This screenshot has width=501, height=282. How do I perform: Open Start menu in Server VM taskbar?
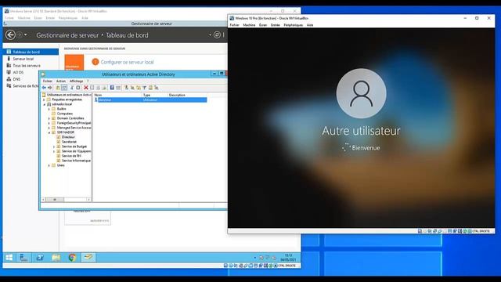9,258
